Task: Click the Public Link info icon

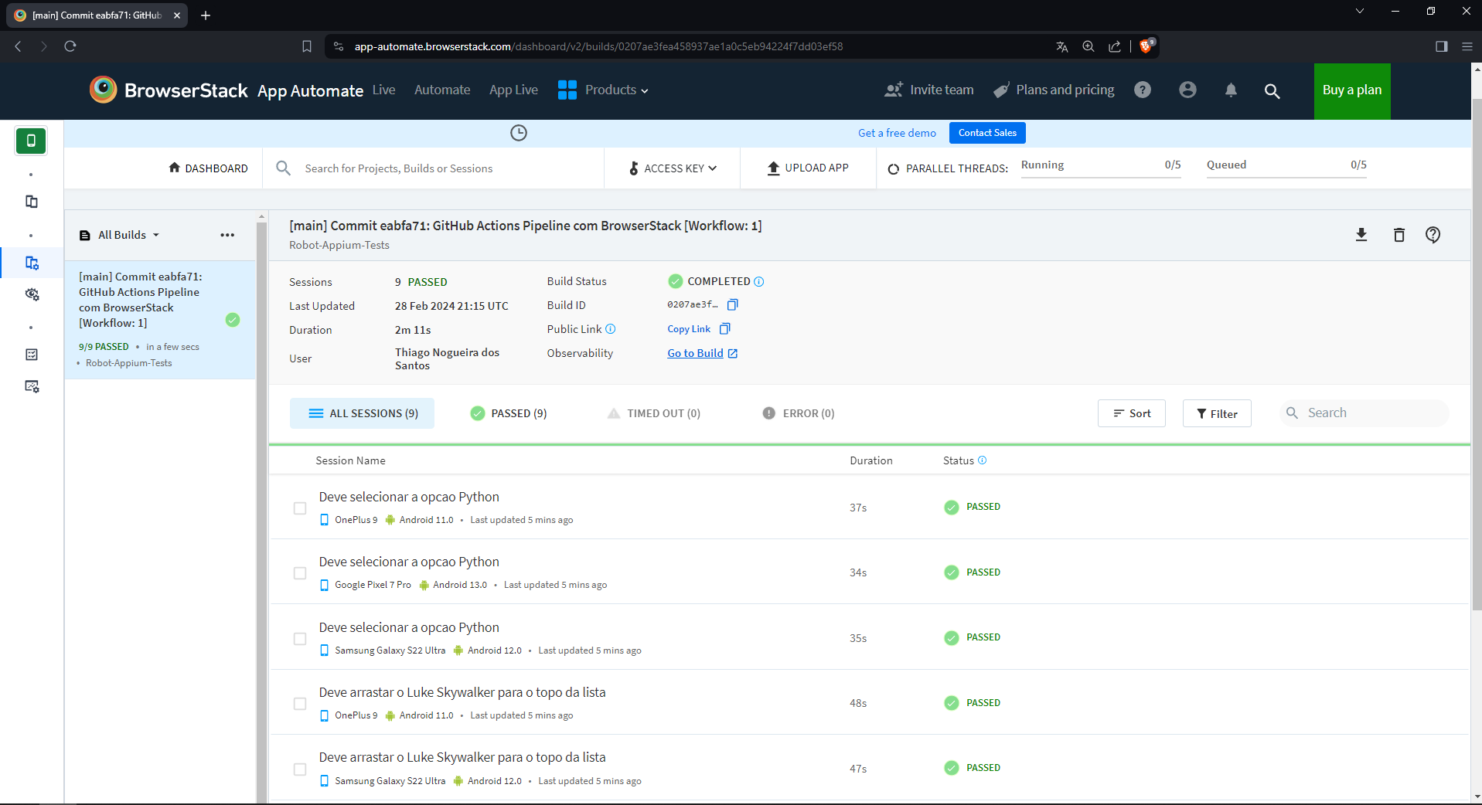Action: pyautogui.click(x=610, y=329)
